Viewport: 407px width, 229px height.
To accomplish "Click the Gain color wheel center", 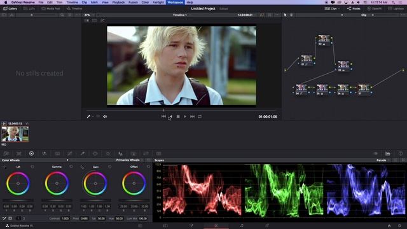I will click(95, 184).
